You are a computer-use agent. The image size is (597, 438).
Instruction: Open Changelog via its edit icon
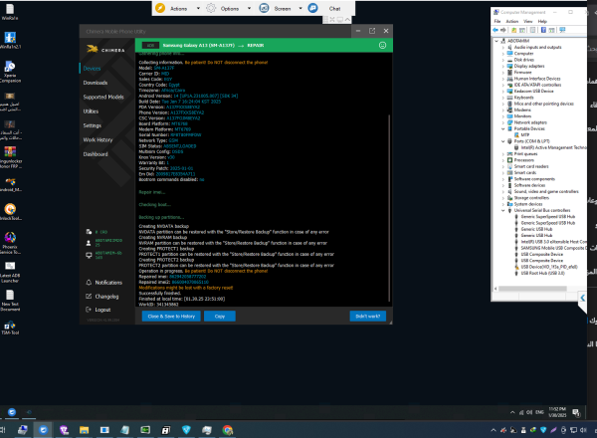coord(89,296)
